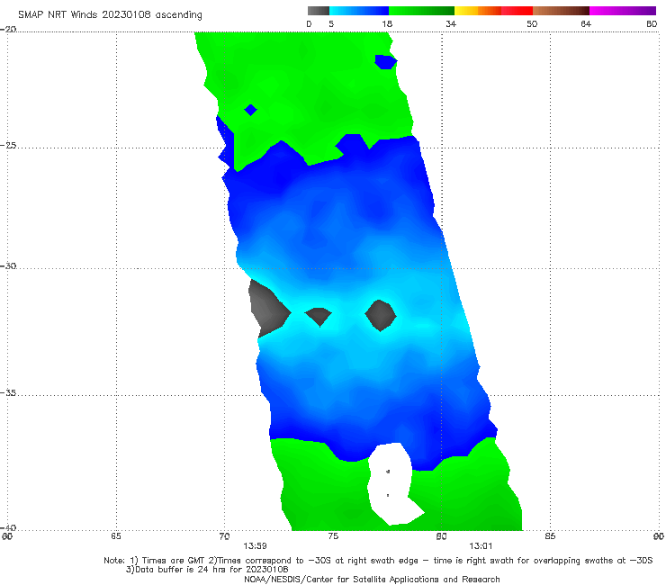Pick the gray 0–5 segment of the color bar
The image size is (666, 585).
319,11
